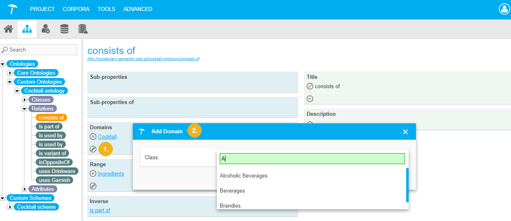511x221 pixels.
Task: Click add link icon under Domains
Action: coord(93,149)
